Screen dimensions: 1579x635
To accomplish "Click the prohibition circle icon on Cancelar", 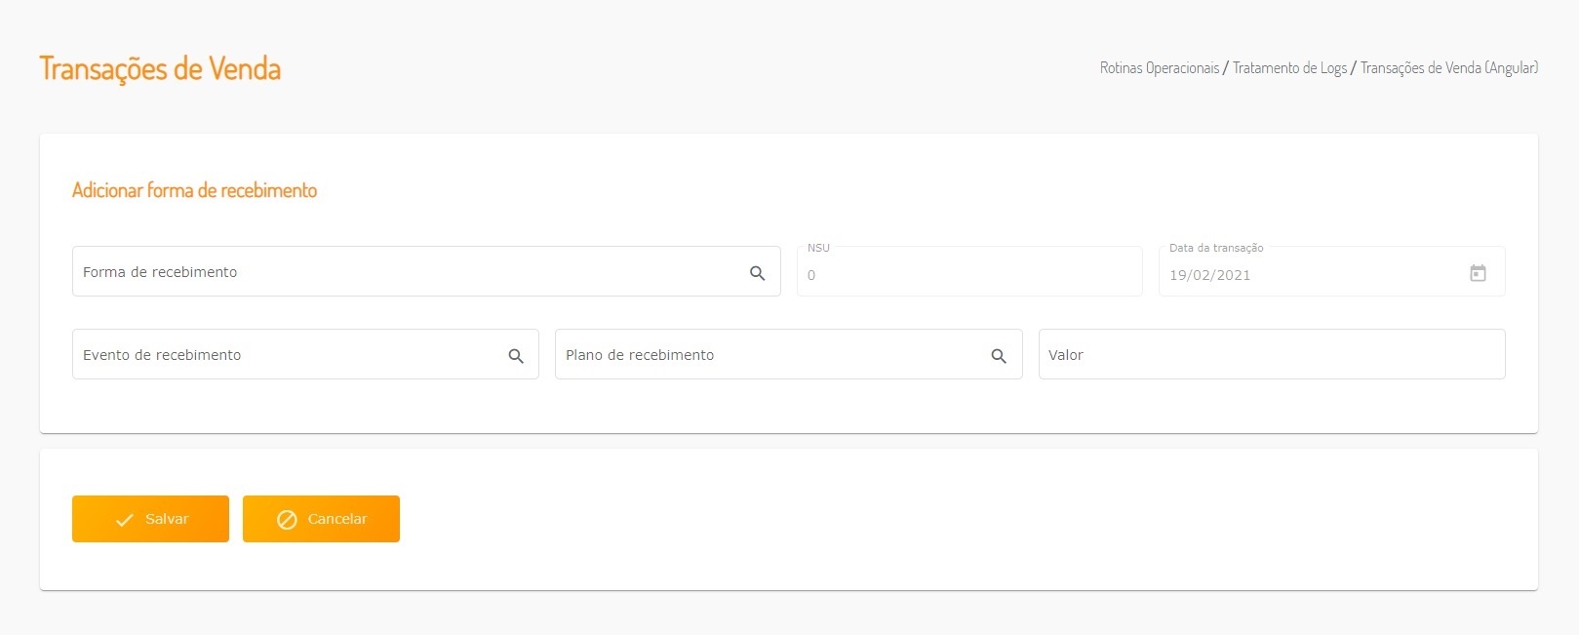I will pyautogui.click(x=287, y=520).
